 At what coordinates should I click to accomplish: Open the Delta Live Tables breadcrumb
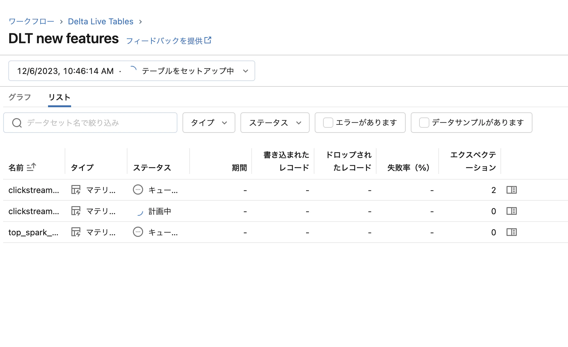pos(101,21)
